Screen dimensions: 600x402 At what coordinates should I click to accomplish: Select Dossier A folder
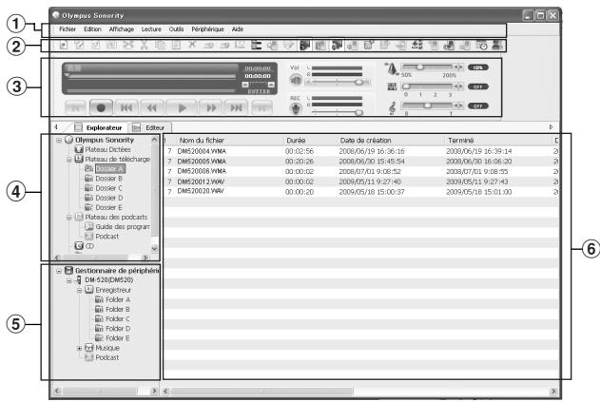pyautogui.click(x=109, y=168)
